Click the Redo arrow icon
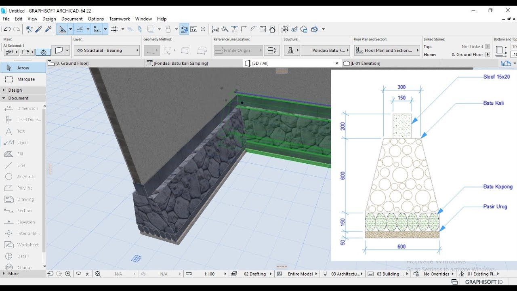 tap(17, 29)
